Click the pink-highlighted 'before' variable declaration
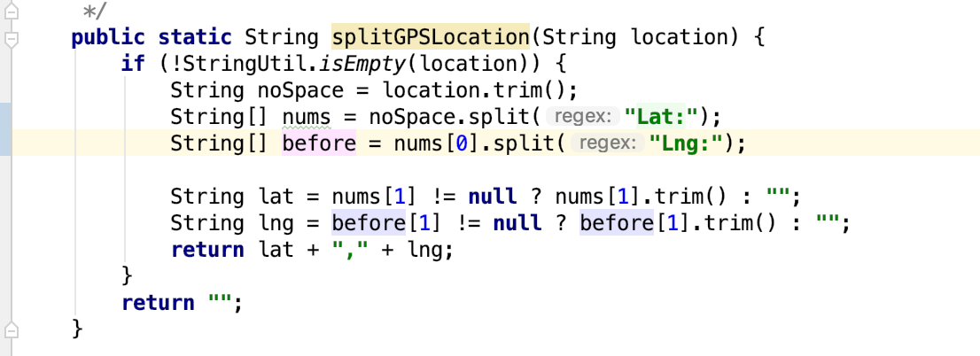Image resolution: width=980 pixels, height=356 pixels. coord(319,143)
